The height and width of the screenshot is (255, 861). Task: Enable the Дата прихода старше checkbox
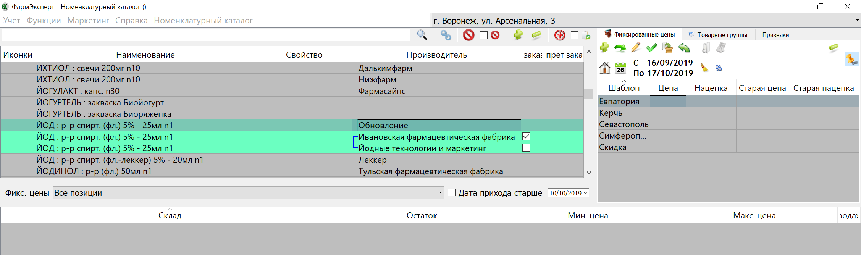click(452, 193)
